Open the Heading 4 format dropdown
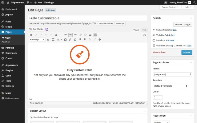This screenshot has height=123, width=197. pyautogui.click(x=37, y=40)
